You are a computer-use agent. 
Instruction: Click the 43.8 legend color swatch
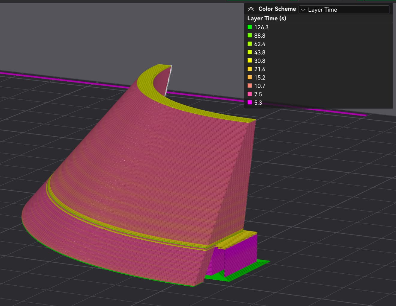pyautogui.click(x=250, y=52)
